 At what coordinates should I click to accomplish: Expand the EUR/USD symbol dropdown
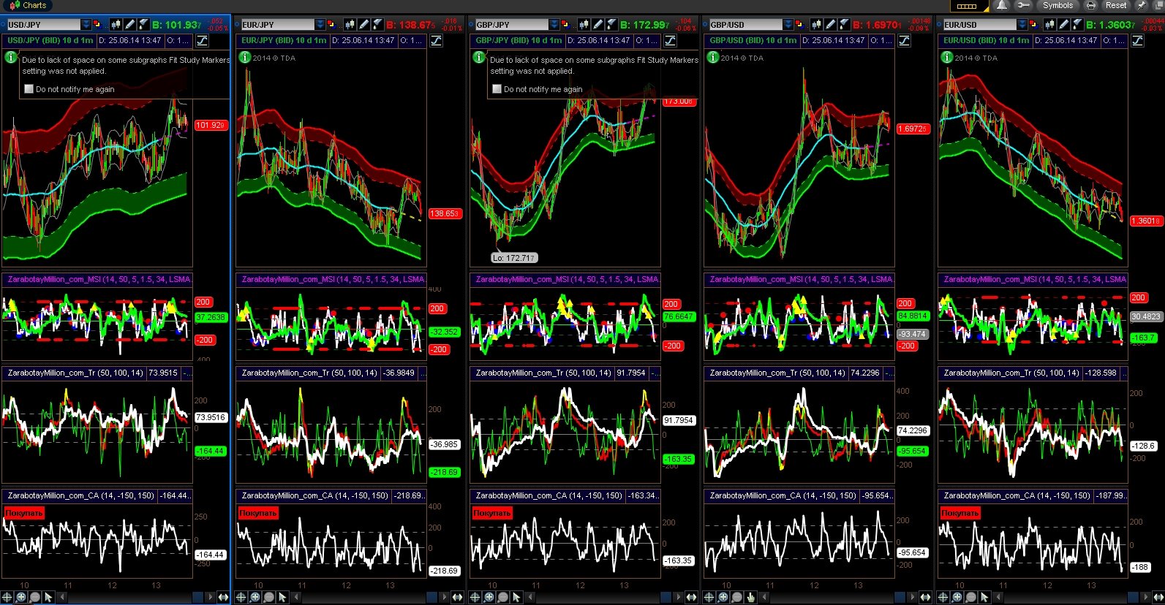point(1022,25)
